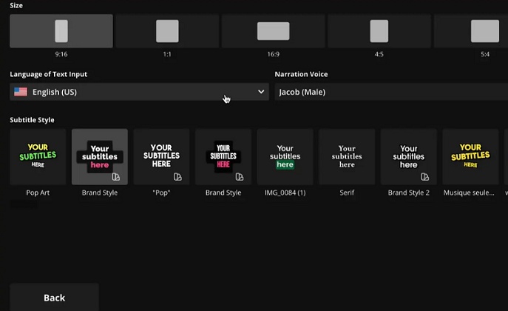
Task: Click the Pop Art label text
Action: (x=38, y=193)
